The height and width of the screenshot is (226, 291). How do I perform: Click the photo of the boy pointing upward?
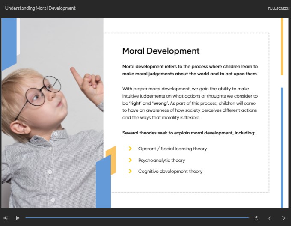pos(52,113)
